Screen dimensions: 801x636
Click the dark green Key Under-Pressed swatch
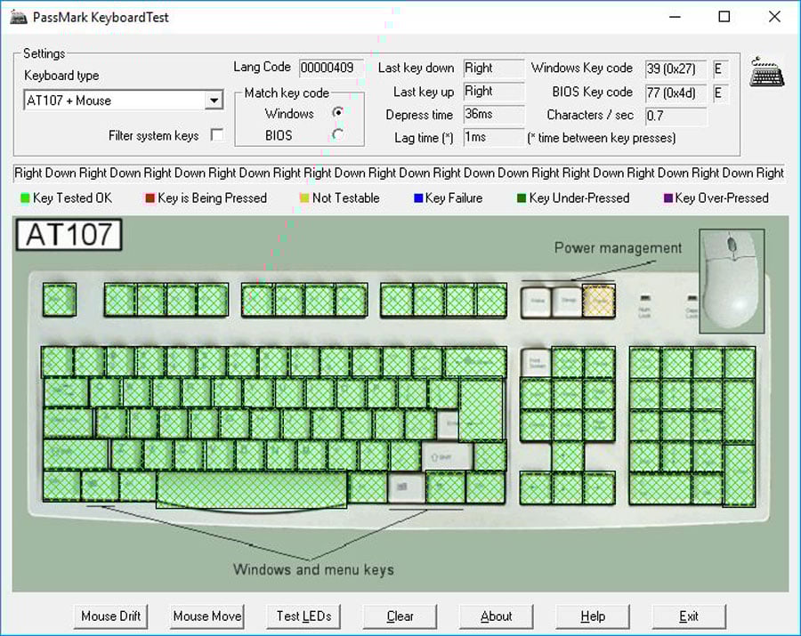pyautogui.click(x=522, y=198)
